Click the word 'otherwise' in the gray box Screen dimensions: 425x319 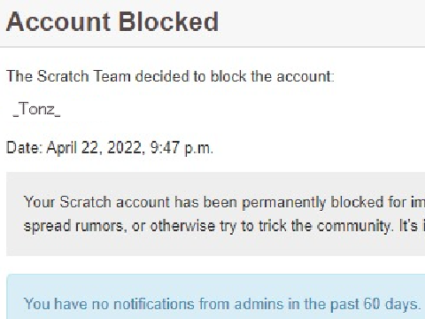tap(182, 226)
